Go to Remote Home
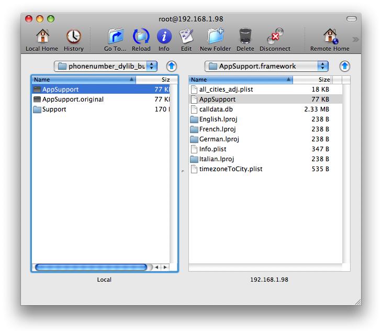The image size is (382, 334). (330, 37)
